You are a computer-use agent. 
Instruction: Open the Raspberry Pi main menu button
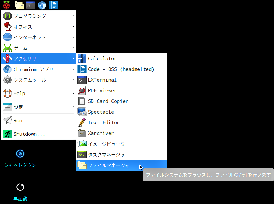tap(6, 5)
